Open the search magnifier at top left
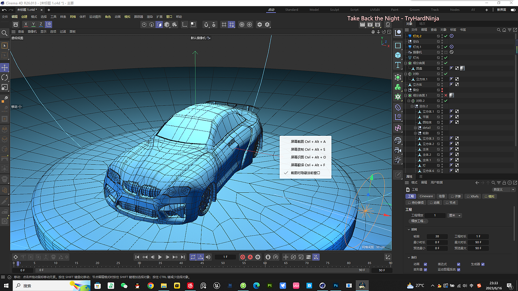This screenshot has height=291, width=518. click(5, 33)
